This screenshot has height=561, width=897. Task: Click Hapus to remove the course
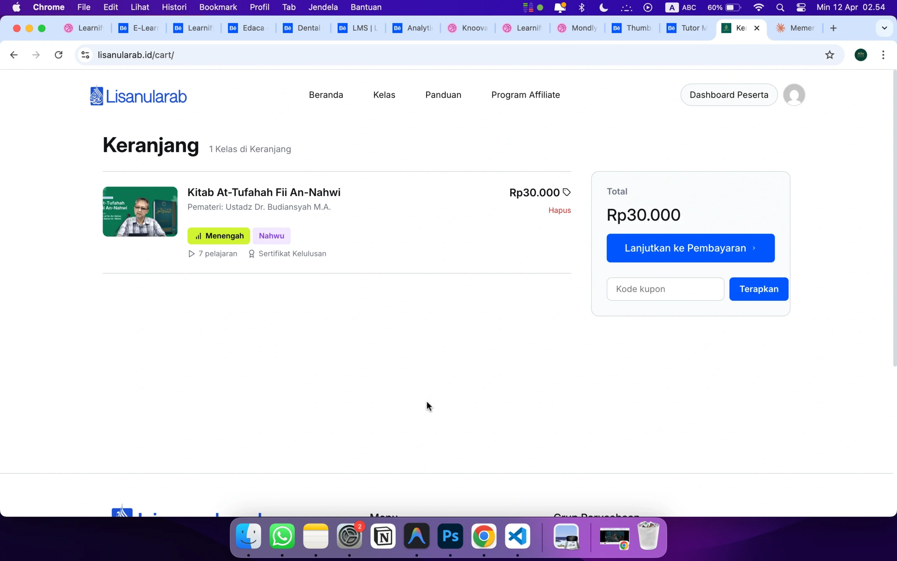(x=559, y=210)
